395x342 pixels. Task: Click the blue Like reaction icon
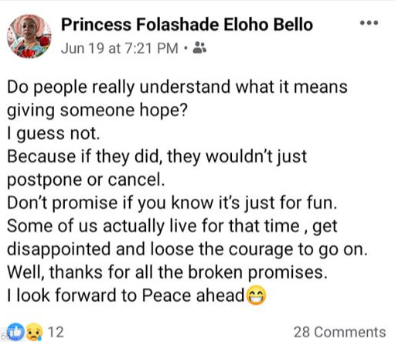pos(15,332)
